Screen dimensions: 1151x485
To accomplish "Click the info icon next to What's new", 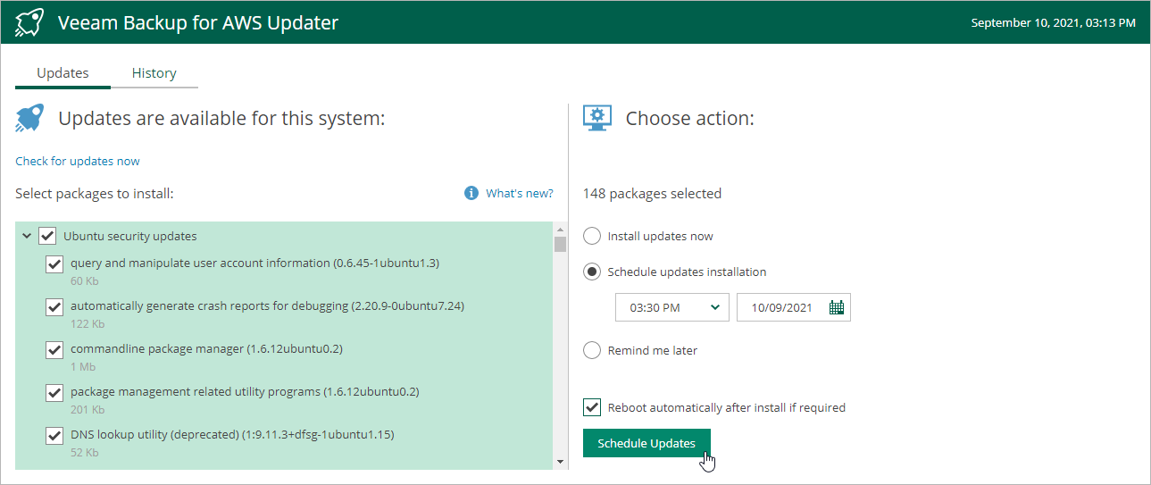I will pos(471,193).
